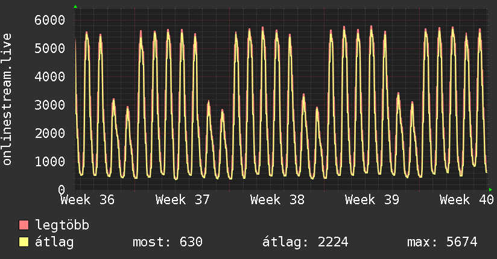
Task: Click the 0 y-axis origin value
Action: (62, 190)
